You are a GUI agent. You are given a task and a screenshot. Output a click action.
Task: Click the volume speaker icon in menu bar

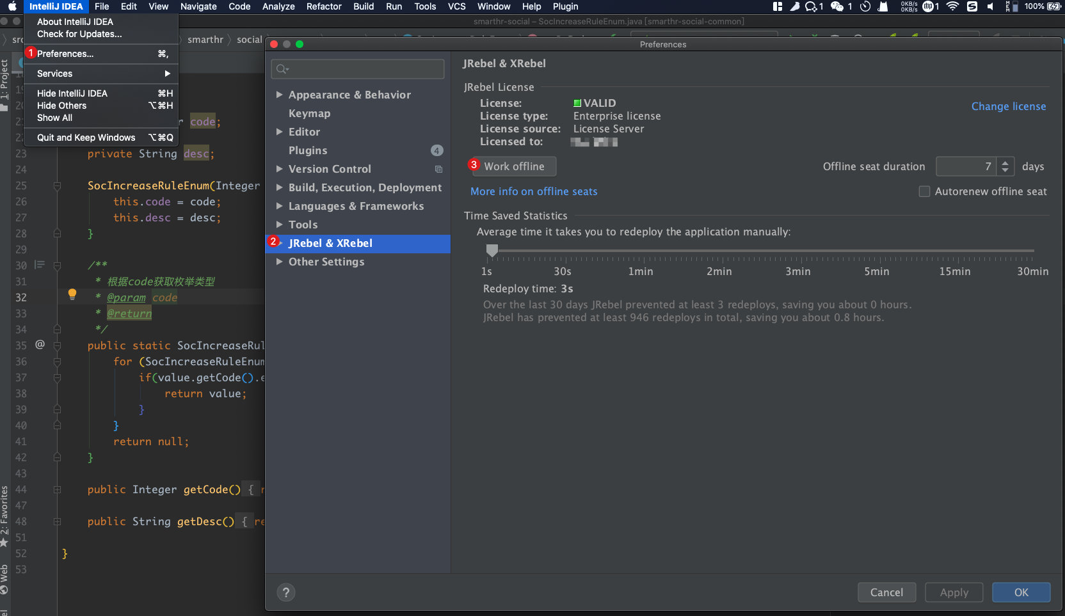click(x=991, y=6)
